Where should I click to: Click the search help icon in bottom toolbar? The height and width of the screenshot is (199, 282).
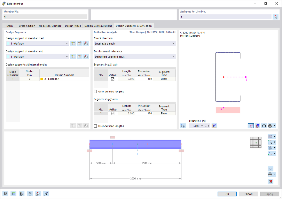click(x=5, y=194)
